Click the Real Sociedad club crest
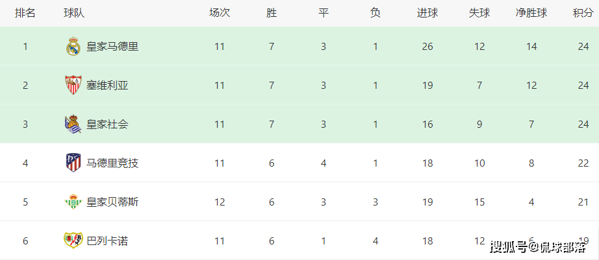 pyautogui.click(x=73, y=124)
